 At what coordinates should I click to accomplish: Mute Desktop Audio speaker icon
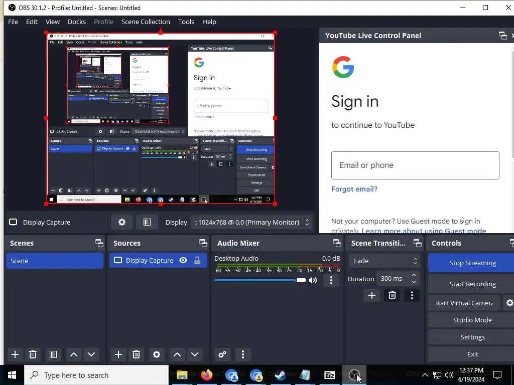313,280
